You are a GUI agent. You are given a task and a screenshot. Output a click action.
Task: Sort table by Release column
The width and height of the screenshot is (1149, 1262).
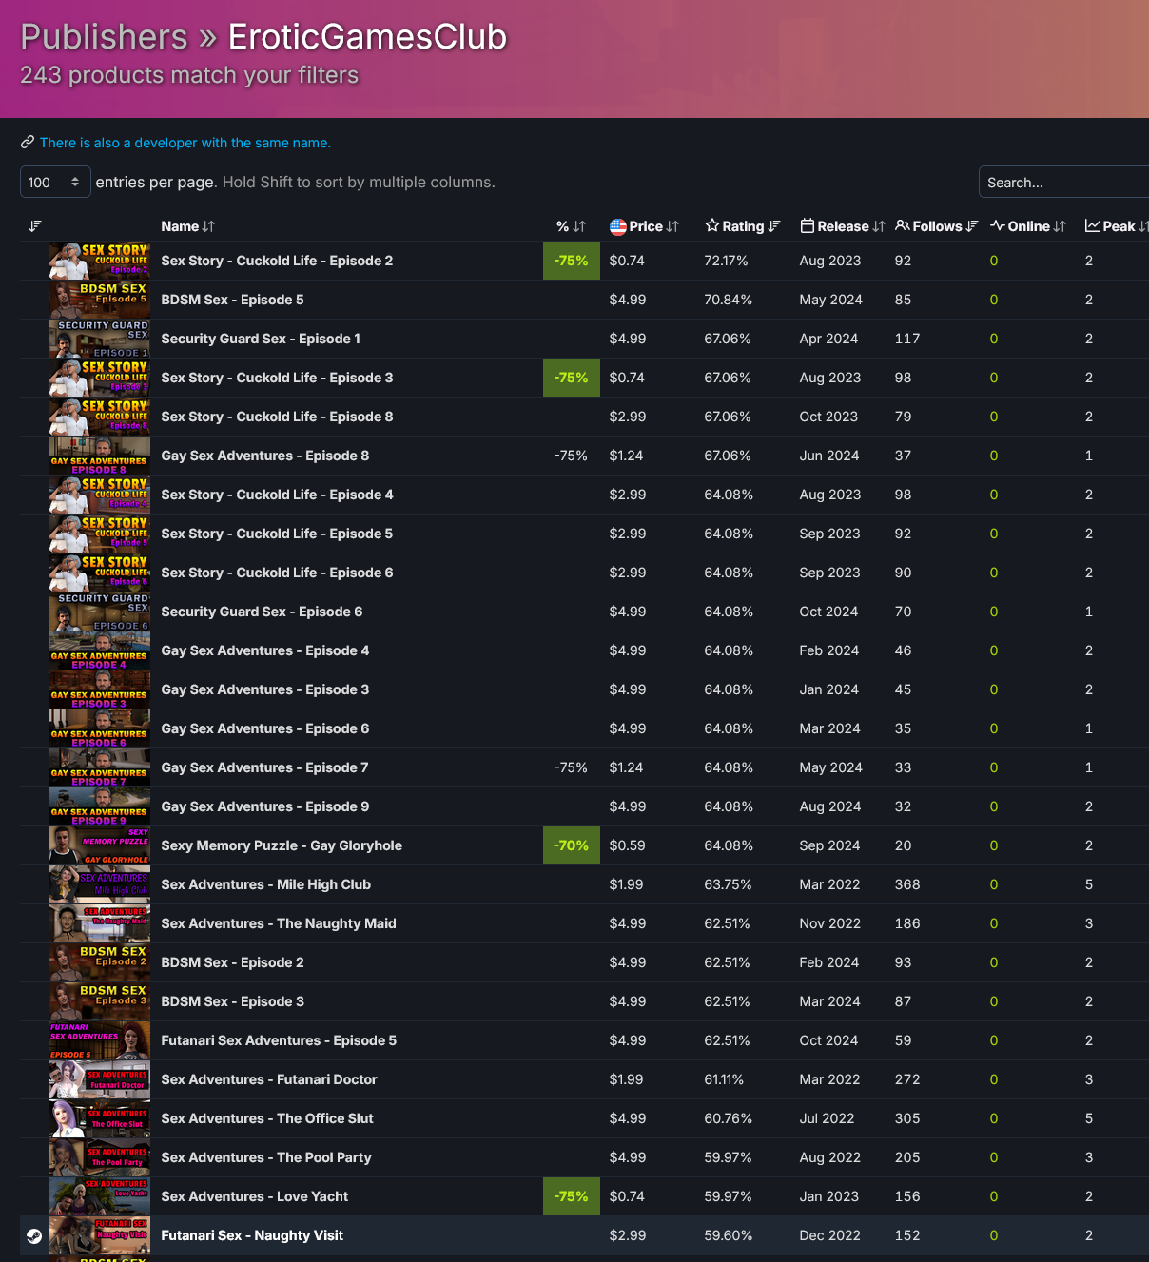pos(842,226)
